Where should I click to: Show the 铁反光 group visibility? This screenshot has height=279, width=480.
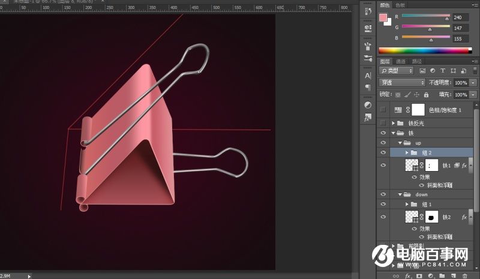pyautogui.click(x=383, y=123)
